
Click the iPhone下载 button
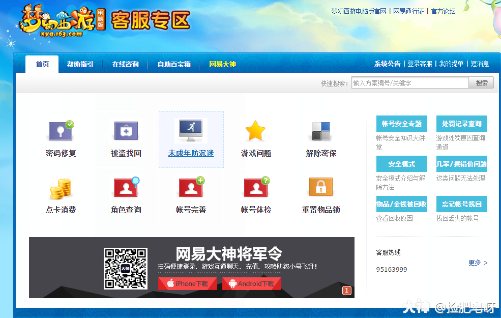click(188, 283)
